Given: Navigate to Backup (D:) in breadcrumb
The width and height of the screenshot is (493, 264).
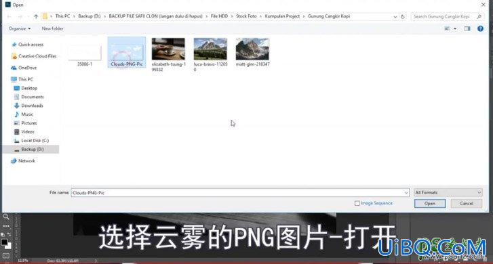Looking at the screenshot, I should tap(90, 16).
